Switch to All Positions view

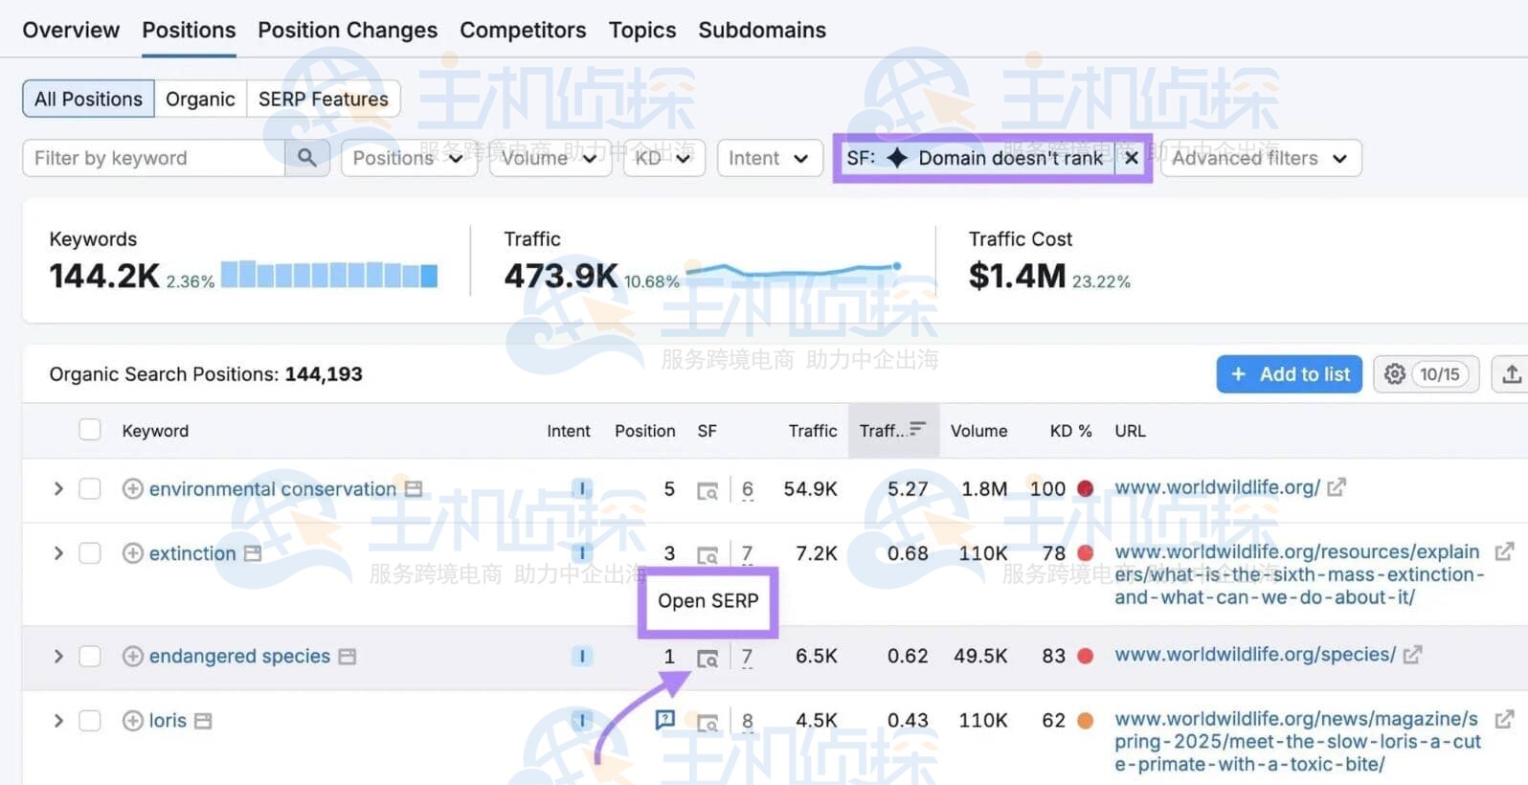click(x=88, y=99)
